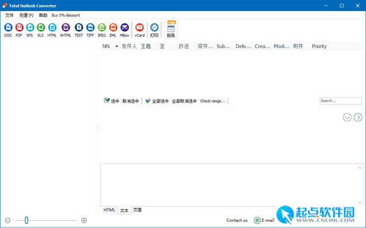Sort by the NN column header
This screenshot has height=228, width=366.
[106, 46]
